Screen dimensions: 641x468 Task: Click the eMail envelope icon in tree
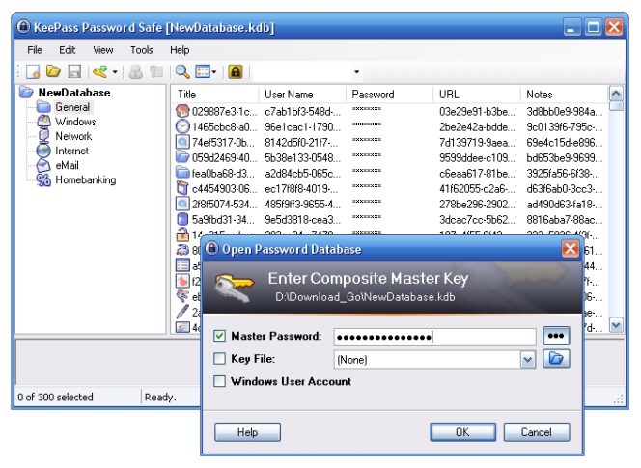pyautogui.click(x=43, y=166)
